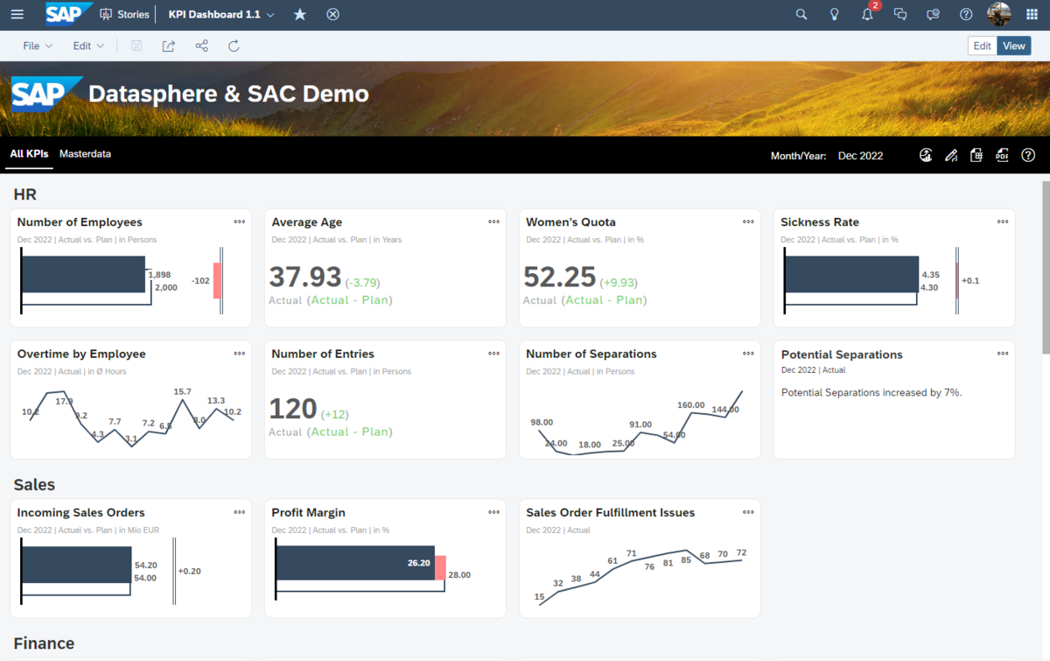Open notifications with the bell icon
Screen dimensions: 1050x661
tap(866, 14)
